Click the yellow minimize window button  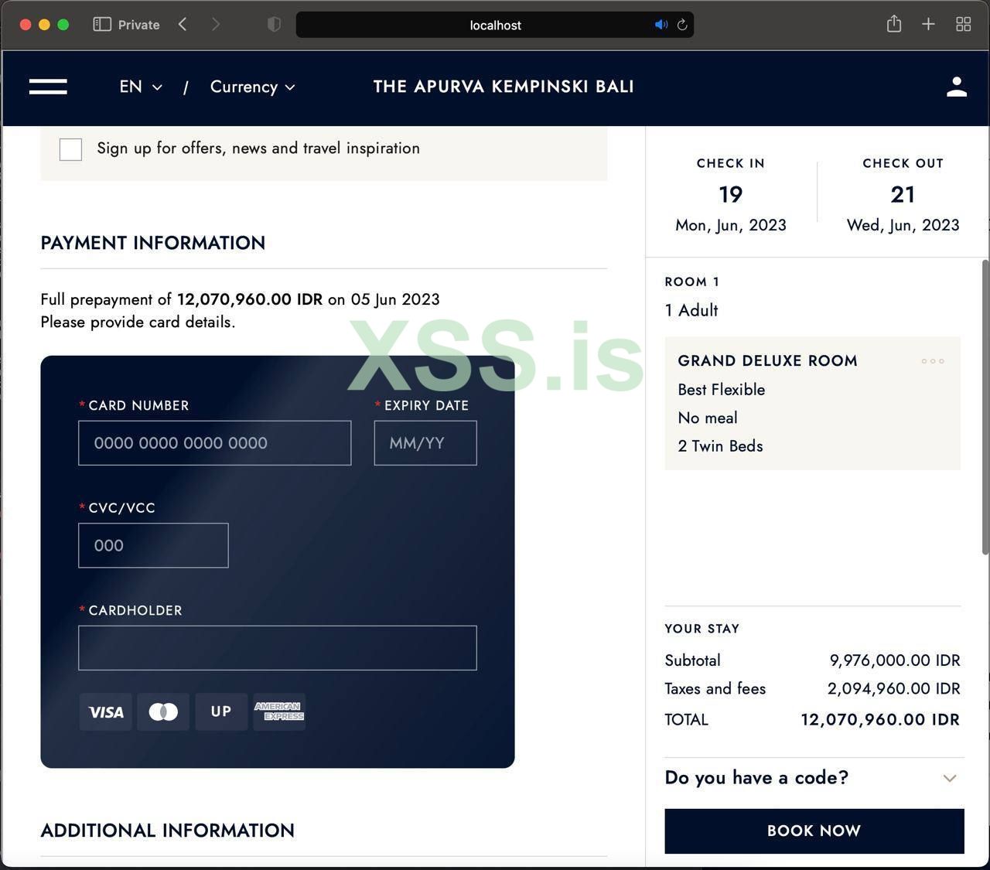(x=44, y=25)
